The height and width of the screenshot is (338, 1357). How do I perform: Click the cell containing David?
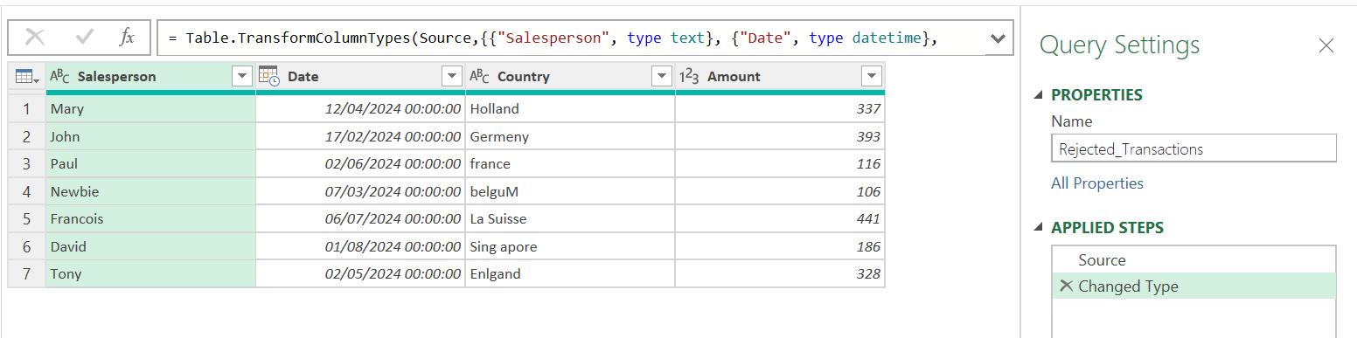coord(150,246)
